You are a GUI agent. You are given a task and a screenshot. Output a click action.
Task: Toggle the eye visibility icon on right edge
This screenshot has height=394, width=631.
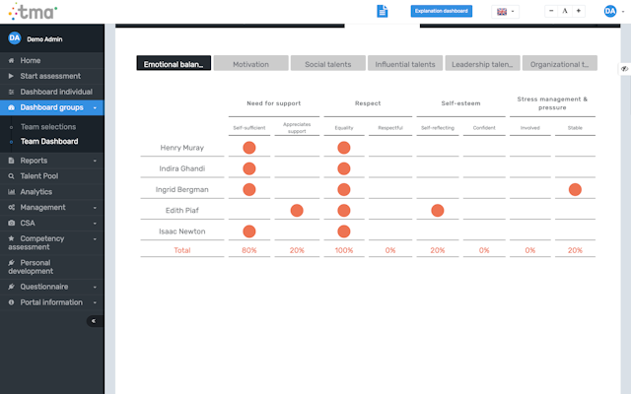[x=624, y=68]
